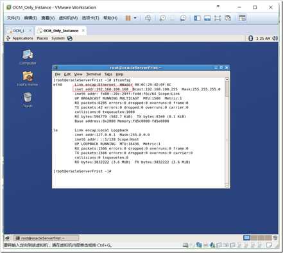
Task: Open the GNOME System menu
Action: pyautogui.click(x=58, y=39)
